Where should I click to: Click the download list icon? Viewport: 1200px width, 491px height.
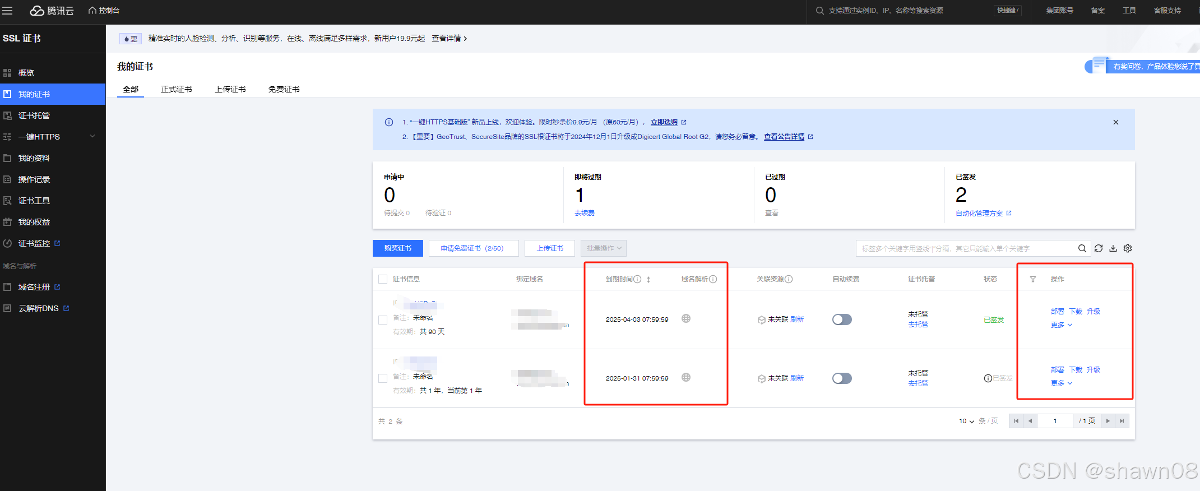click(x=1113, y=248)
